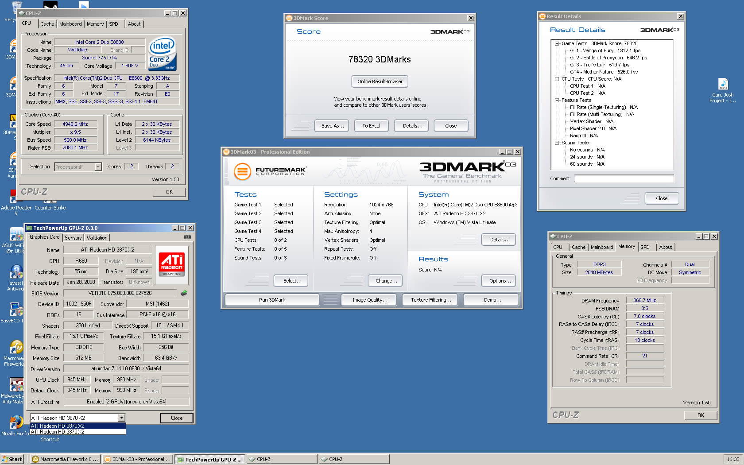This screenshot has height=465, width=744.
Task: Open the GPU selection dropdown in GPU-Z
Action: (x=121, y=418)
